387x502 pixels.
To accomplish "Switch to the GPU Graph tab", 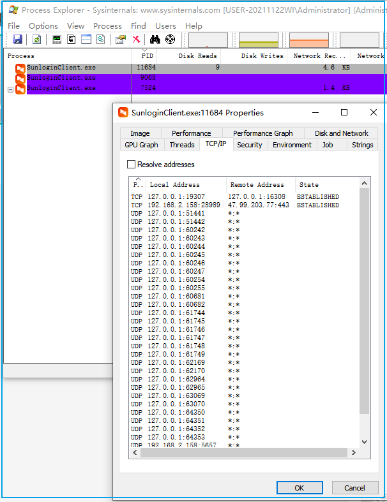I will click(x=141, y=145).
